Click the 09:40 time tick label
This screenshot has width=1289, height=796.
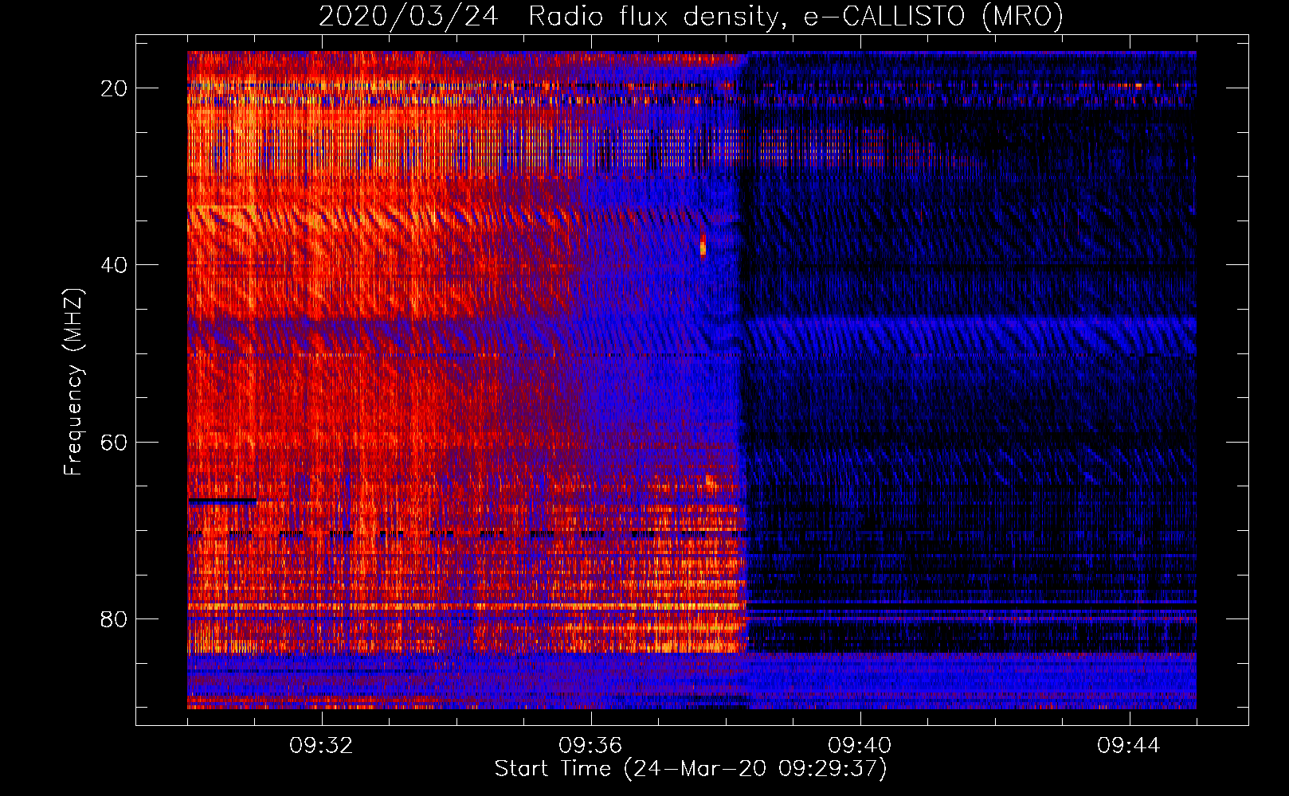(x=860, y=746)
